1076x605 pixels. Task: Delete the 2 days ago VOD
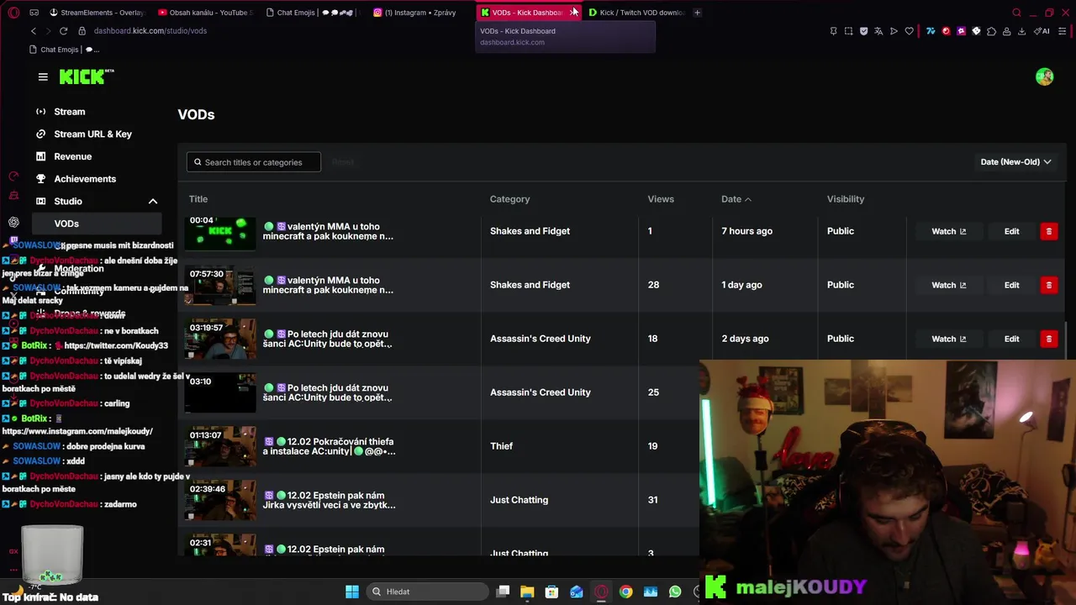pos(1048,339)
